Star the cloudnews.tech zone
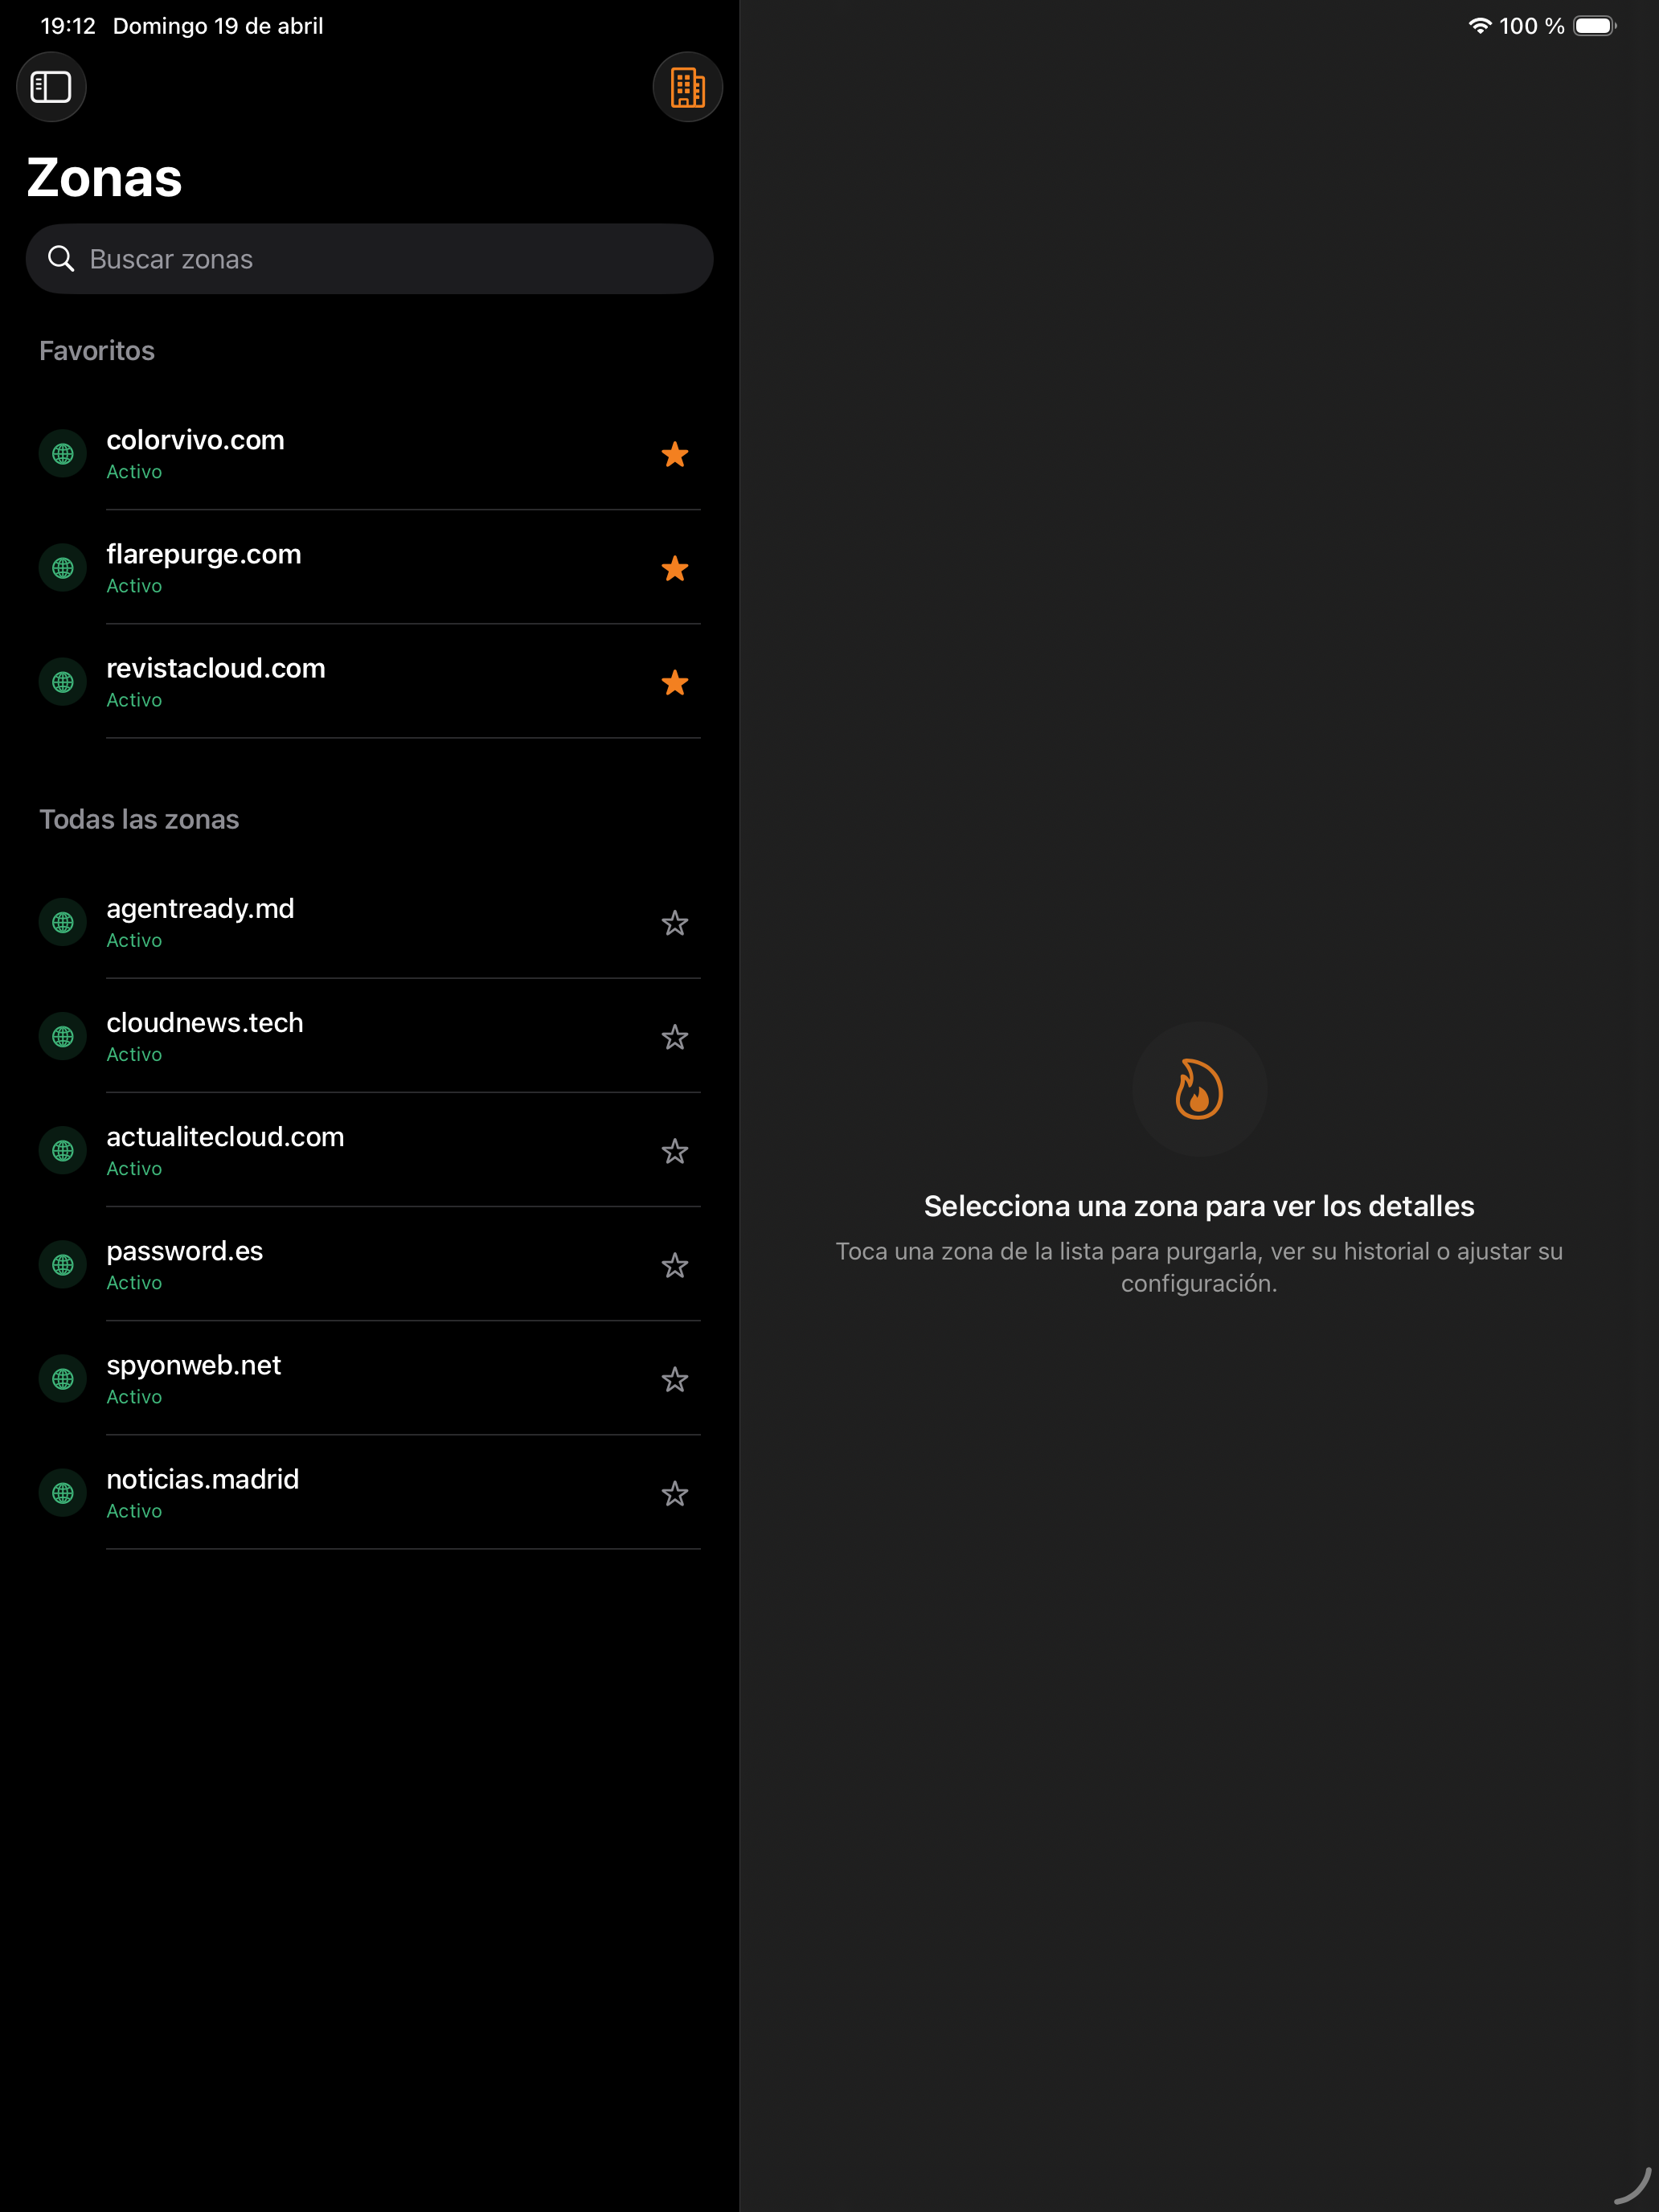Screen dimensions: 1659x2212 pyautogui.click(x=675, y=1037)
